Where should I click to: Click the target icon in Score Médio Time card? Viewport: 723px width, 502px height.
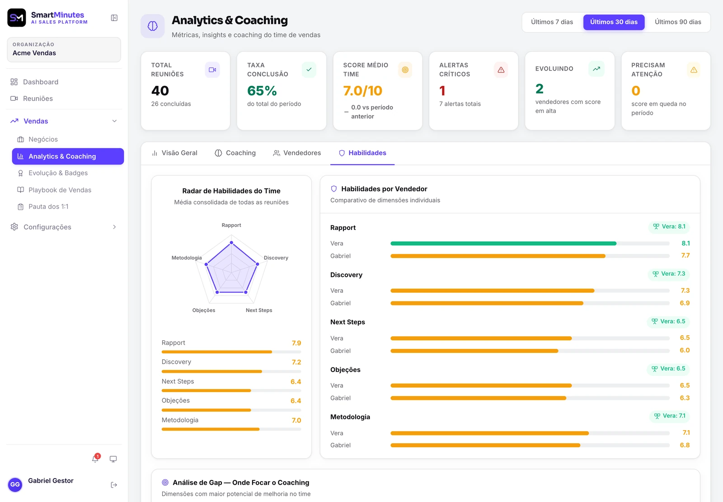[x=405, y=70]
